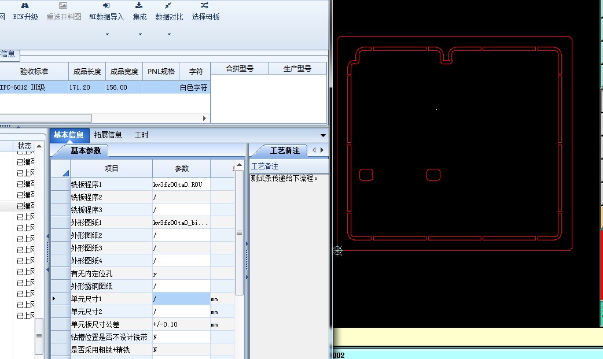
Task: Click the 合拼型号 column header
Action: click(x=240, y=68)
